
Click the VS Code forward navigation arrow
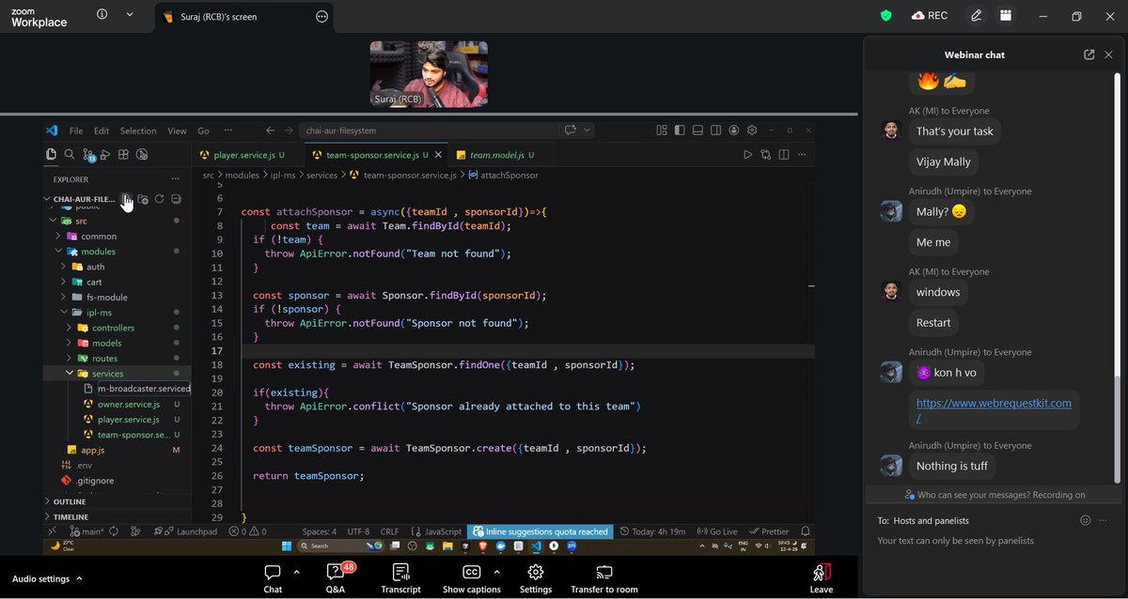pyautogui.click(x=289, y=131)
